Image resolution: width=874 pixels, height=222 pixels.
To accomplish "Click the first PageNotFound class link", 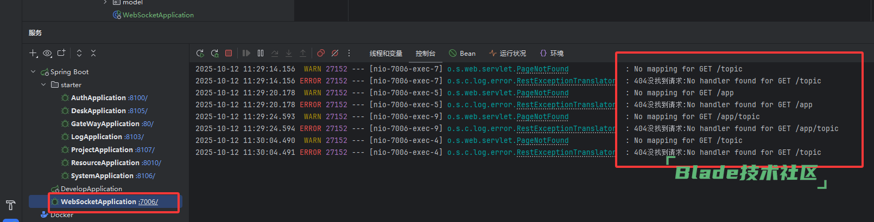I will 542,69.
